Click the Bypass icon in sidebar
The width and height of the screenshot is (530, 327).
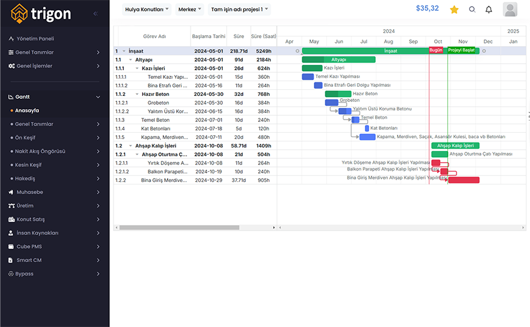(x=11, y=274)
